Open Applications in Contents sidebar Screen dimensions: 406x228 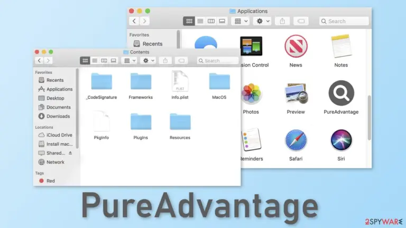(56, 89)
